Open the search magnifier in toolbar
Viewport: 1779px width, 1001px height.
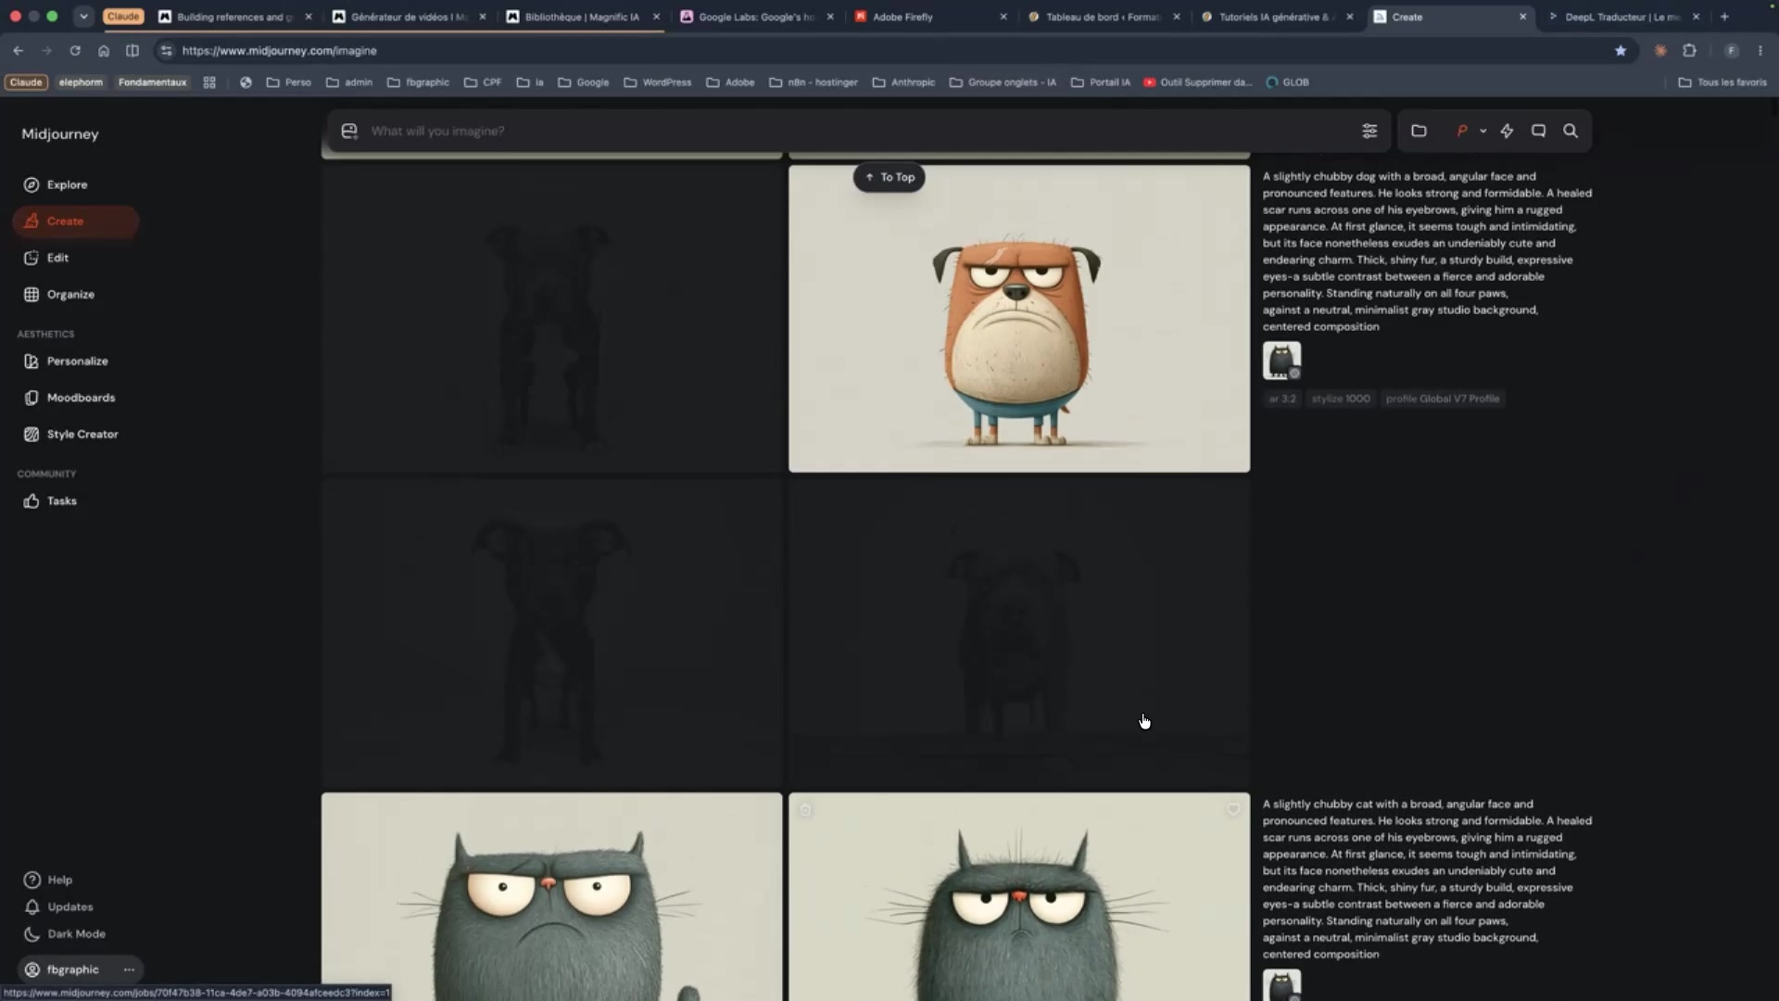coord(1571,131)
